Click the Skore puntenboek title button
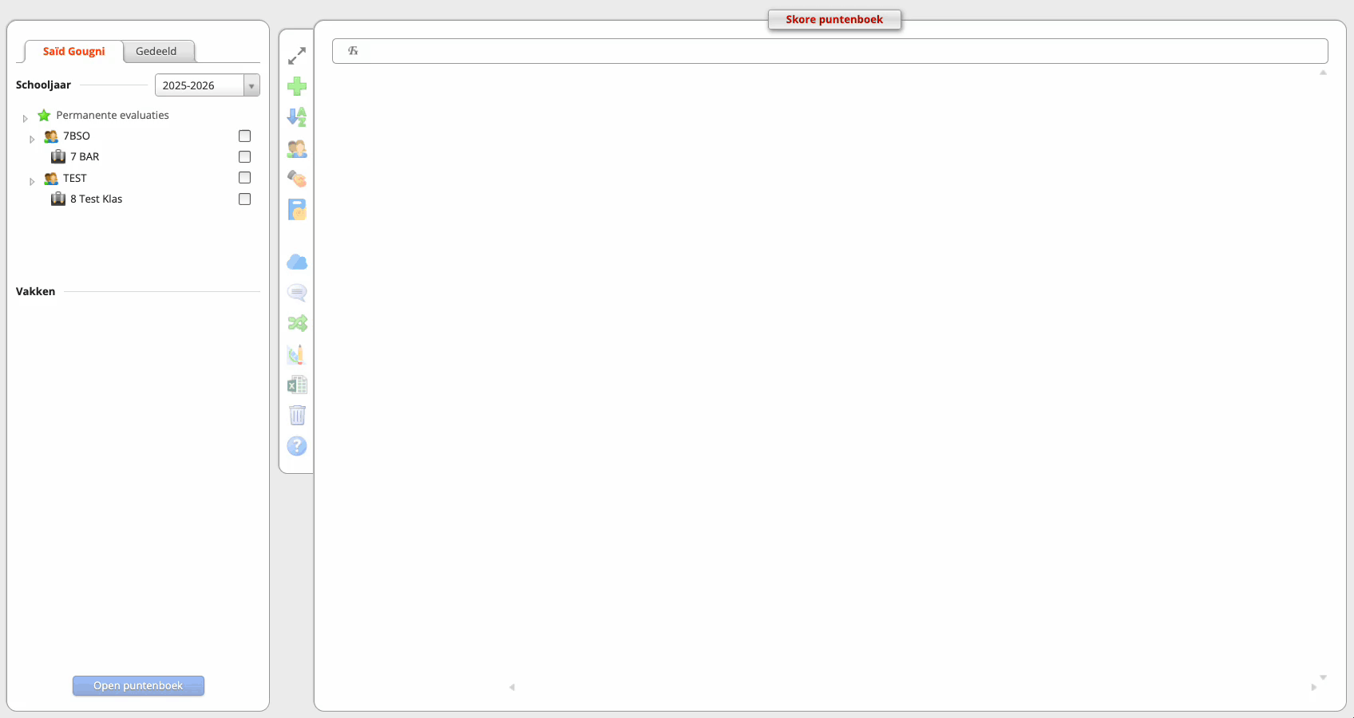The image size is (1354, 718). (834, 20)
